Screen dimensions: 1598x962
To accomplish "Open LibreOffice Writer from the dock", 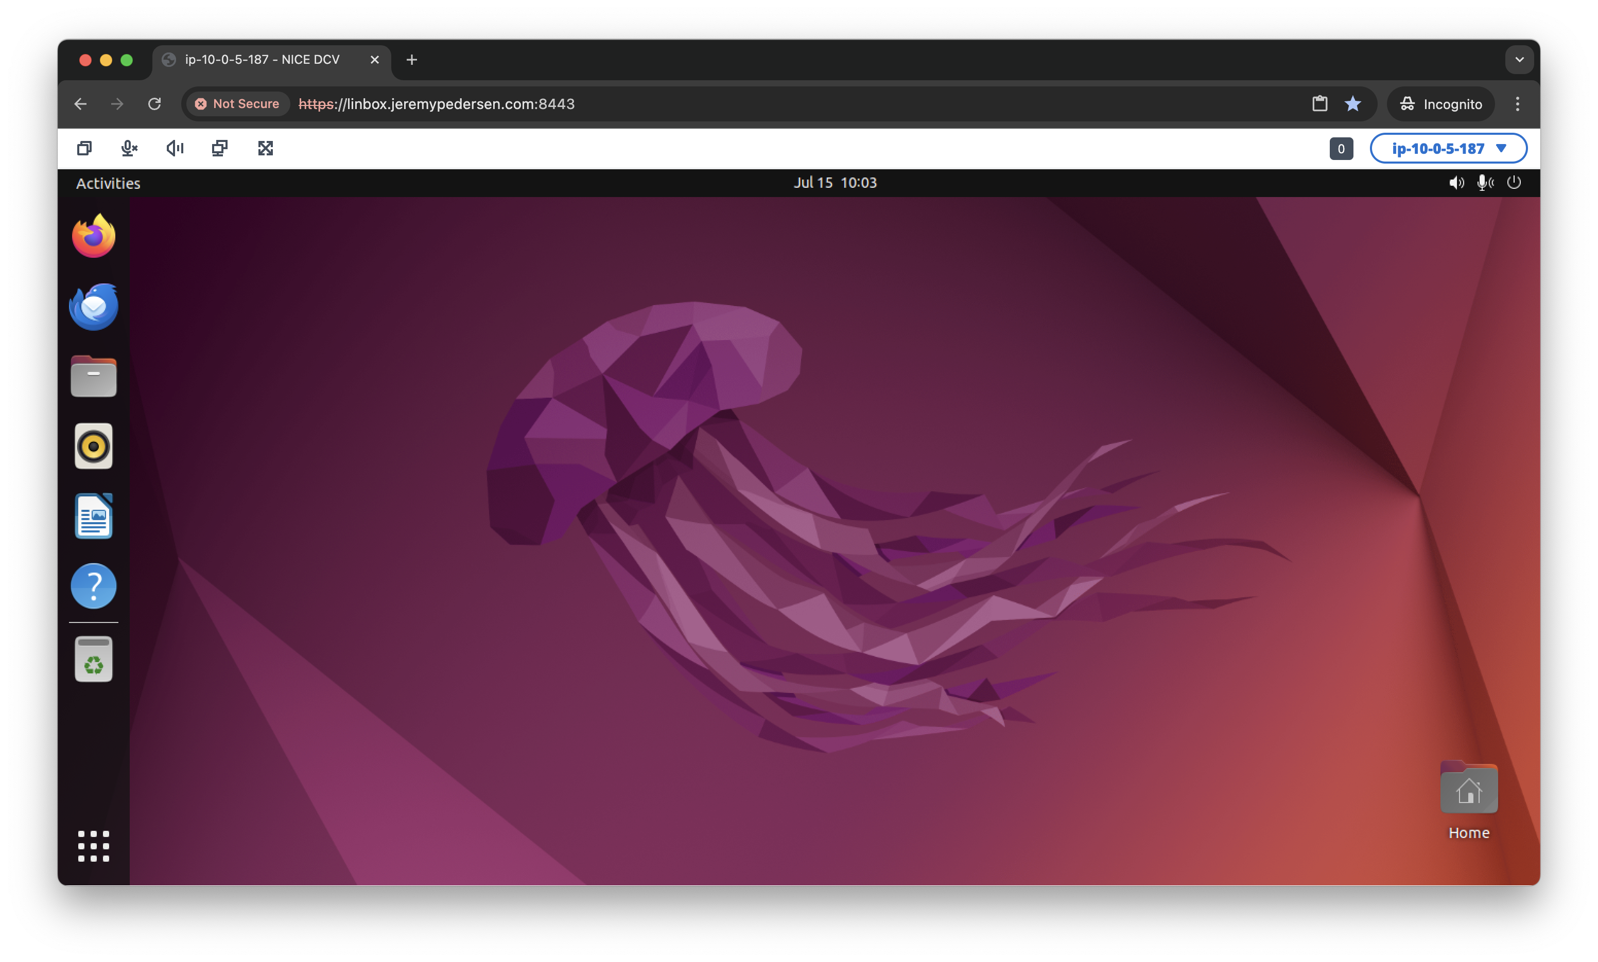I will click(x=93, y=515).
